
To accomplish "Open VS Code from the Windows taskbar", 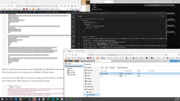I will (53, 99).
